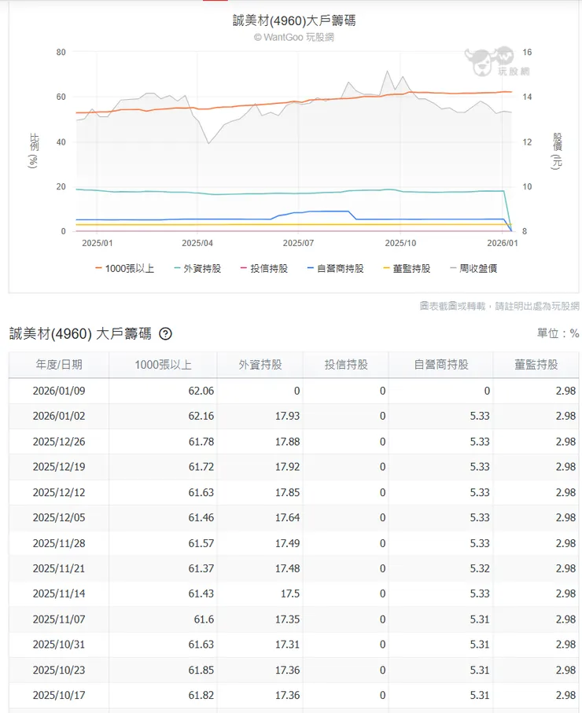This screenshot has width=582, height=713.
Task: Click the 外資持股 value 17.31
Action: point(287,645)
